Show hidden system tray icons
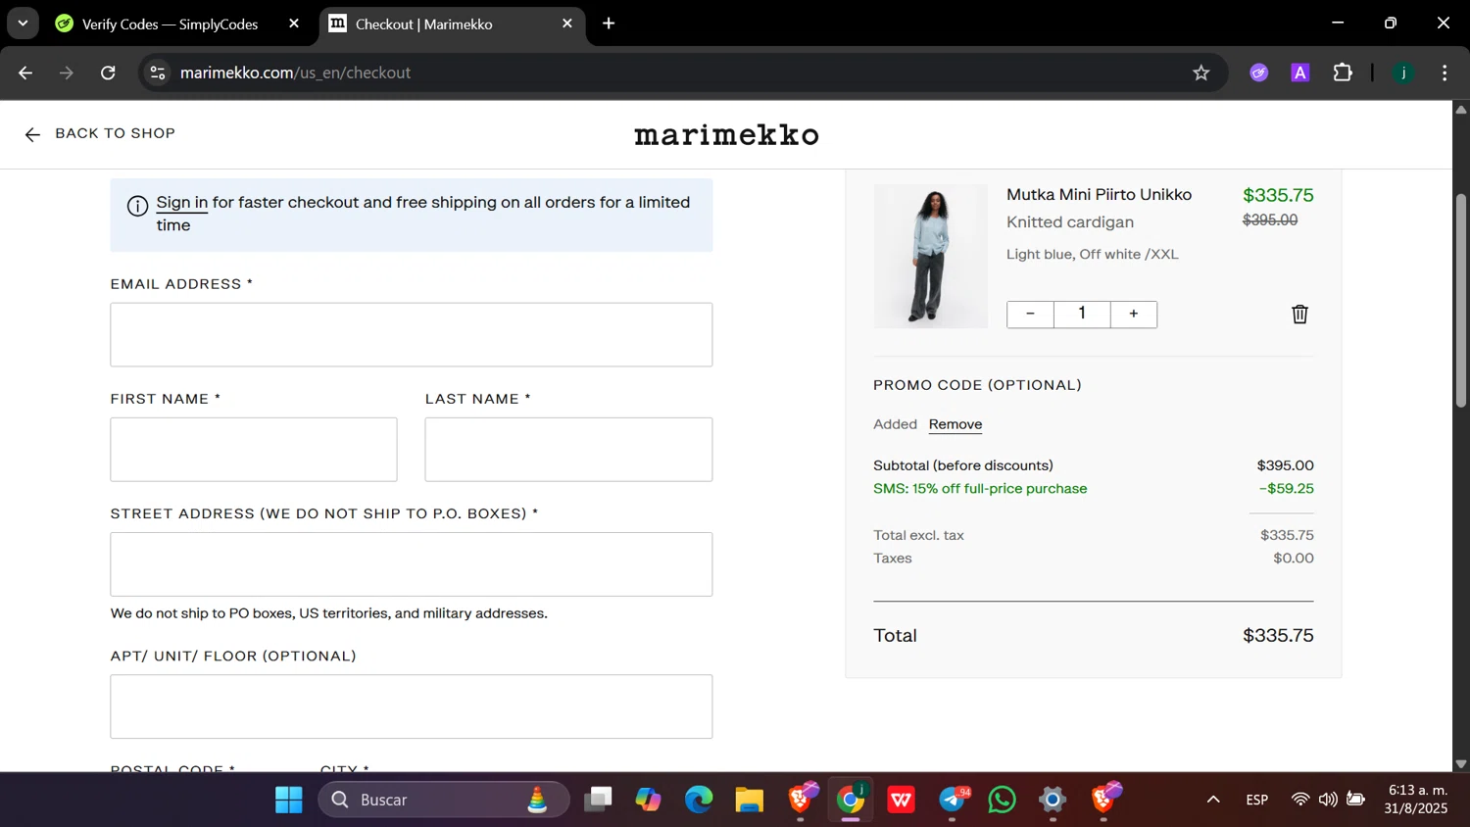 click(x=1213, y=800)
